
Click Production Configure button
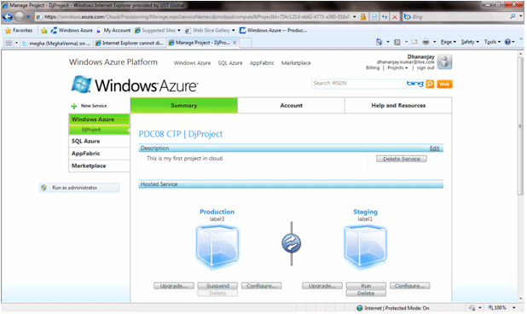[x=262, y=286]
